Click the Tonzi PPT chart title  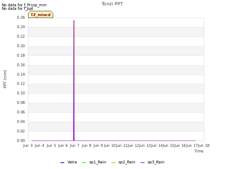112,4
